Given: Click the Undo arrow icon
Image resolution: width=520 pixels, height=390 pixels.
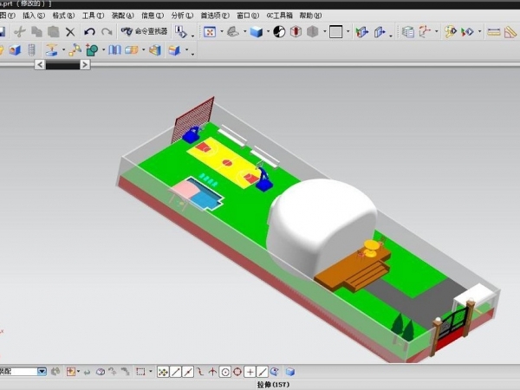Looking at the screenshot, I should [x=89, y=32].
